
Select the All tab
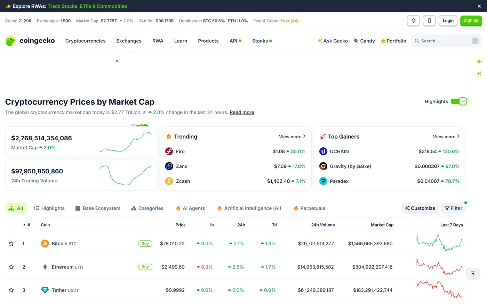coord(16,208)
